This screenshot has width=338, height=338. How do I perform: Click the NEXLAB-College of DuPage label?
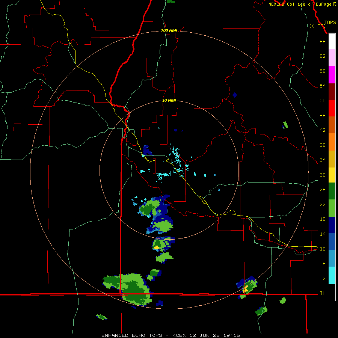pyautogui.click(x=300, y=4)
